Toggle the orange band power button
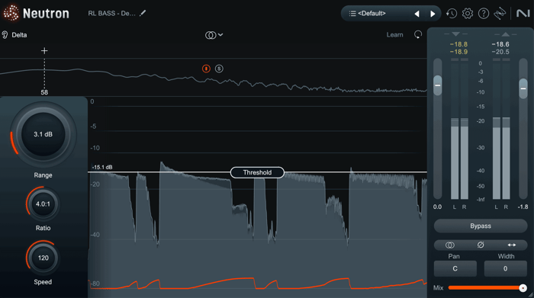The width and height of the screenshot is (534, 298). (x=206, y=69)
